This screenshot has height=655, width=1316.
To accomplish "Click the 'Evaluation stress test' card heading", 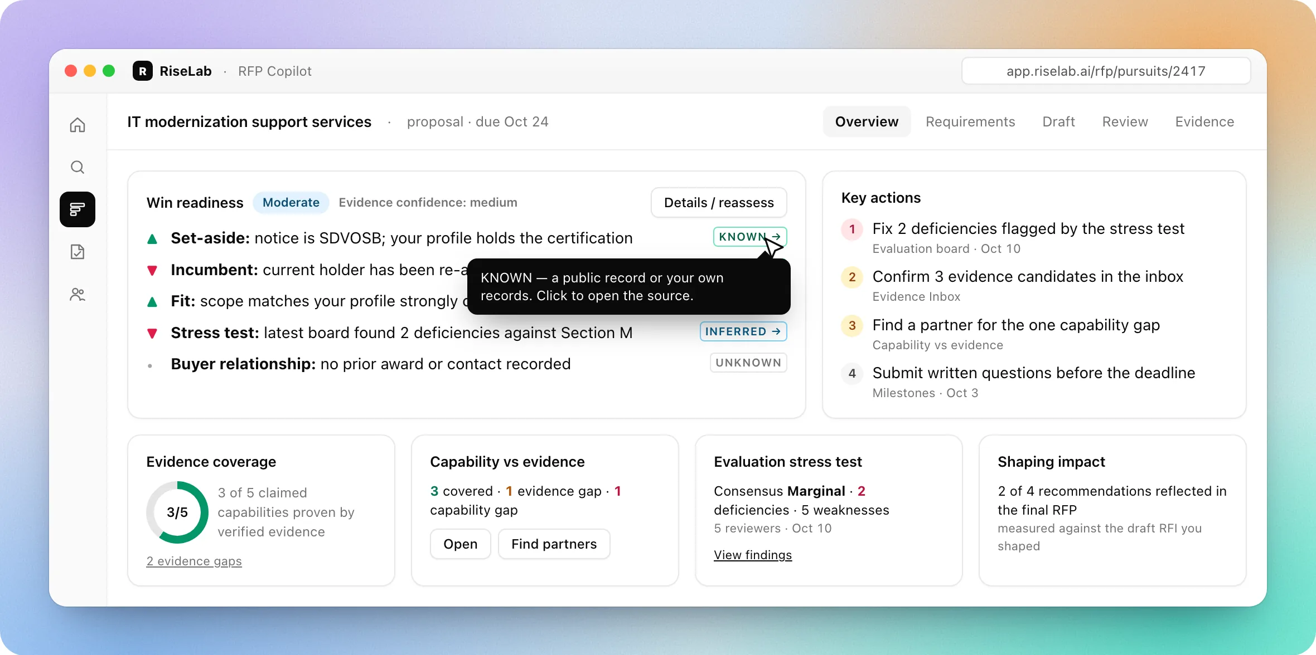I will 788,462.
